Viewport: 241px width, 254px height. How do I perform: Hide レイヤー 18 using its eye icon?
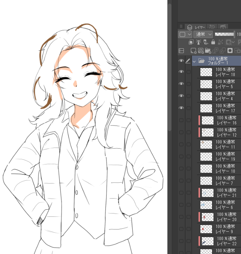point(181,72)
